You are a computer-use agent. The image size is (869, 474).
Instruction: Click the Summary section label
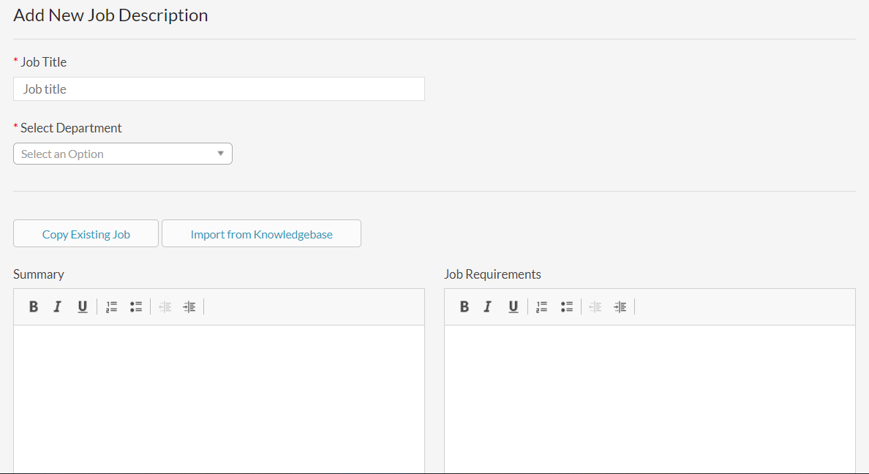pyautogui.click(x=38, y=274)
